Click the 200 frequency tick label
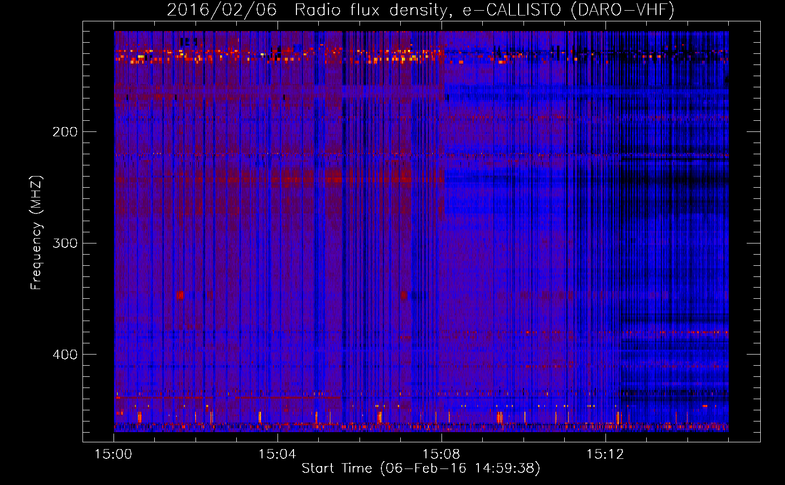The width and height of the screenshot is (785, 485). point(65,132)
